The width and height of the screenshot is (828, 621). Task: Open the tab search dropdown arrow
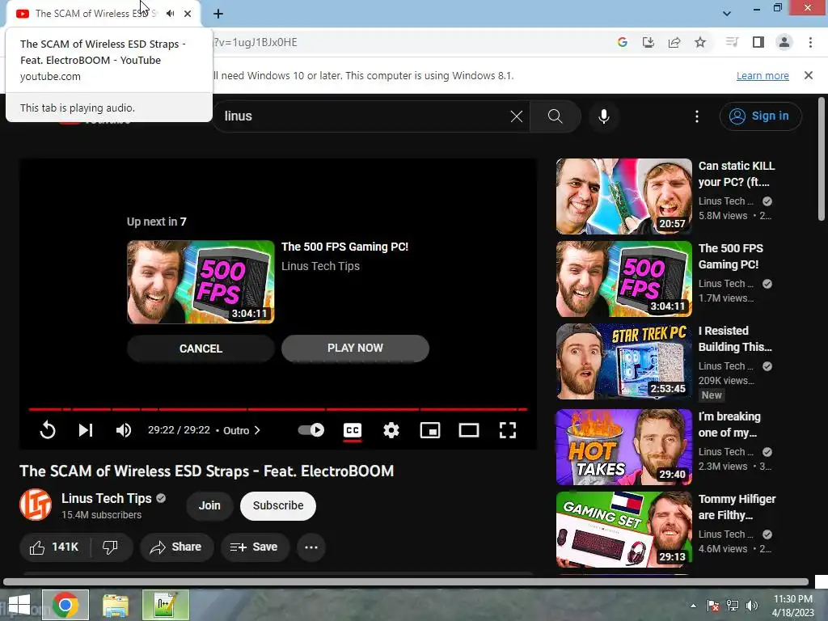pyautogui.click(x=727, y=14)
